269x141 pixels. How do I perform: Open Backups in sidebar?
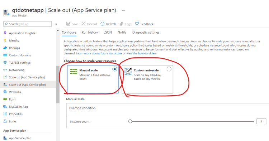pyautogui.click(x=14, y=48)
